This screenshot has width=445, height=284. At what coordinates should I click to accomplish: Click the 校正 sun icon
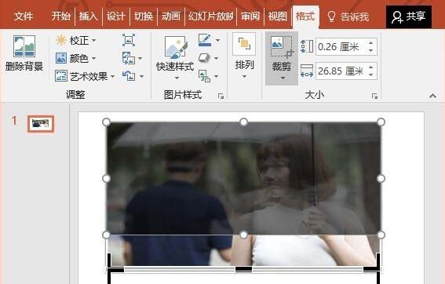pos(61,40)
